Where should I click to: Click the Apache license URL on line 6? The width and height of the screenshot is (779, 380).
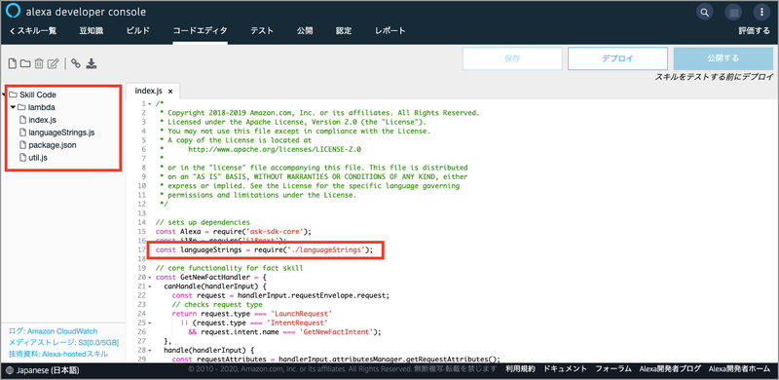pyautogui.click(x=275, y=149)
